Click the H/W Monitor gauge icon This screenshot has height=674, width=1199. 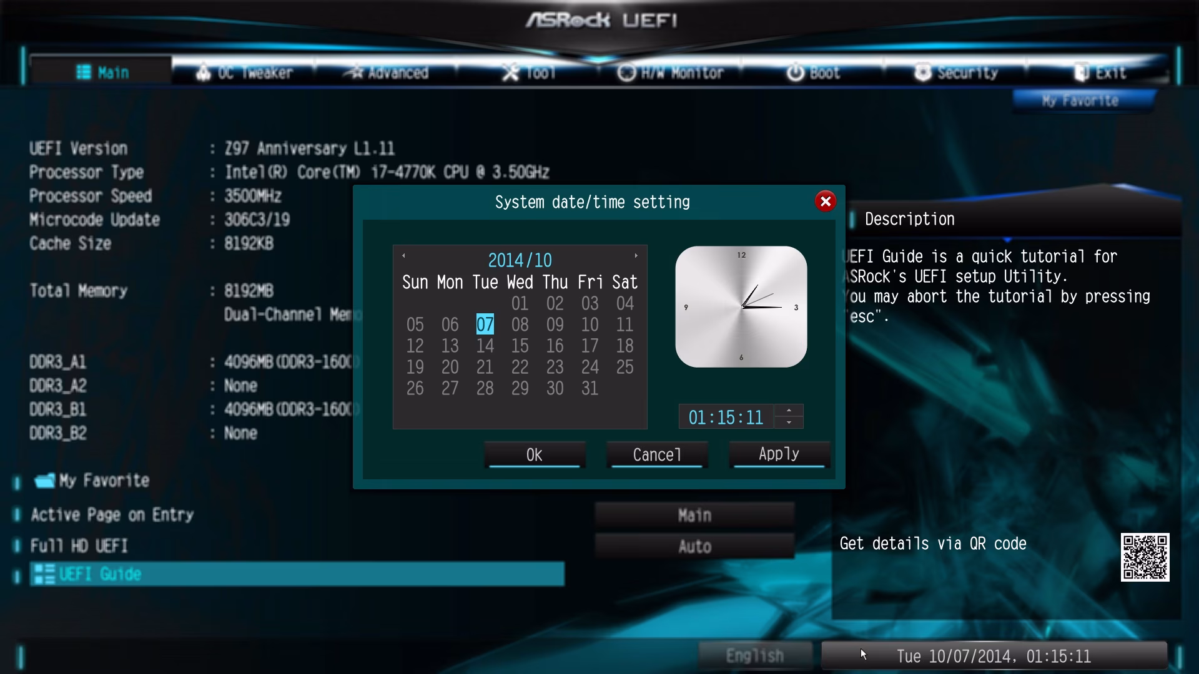click(x=626, y=72)
